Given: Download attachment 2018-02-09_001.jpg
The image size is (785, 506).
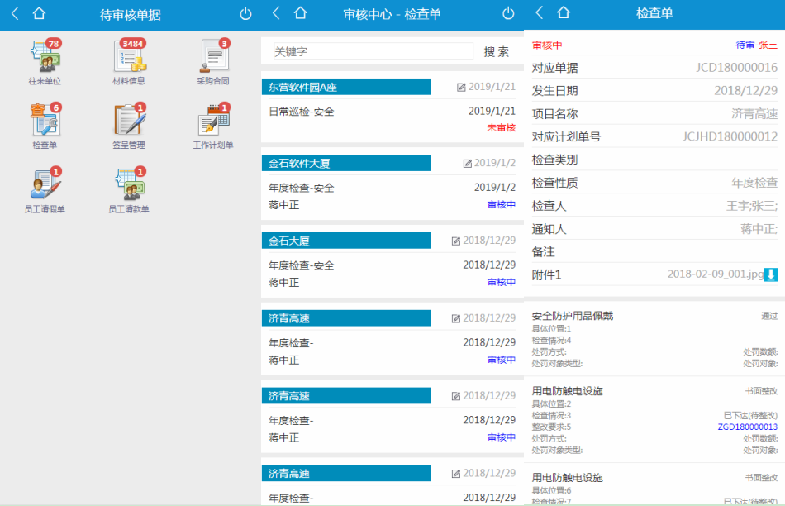Looking at the screenshot, I should 770,274.
